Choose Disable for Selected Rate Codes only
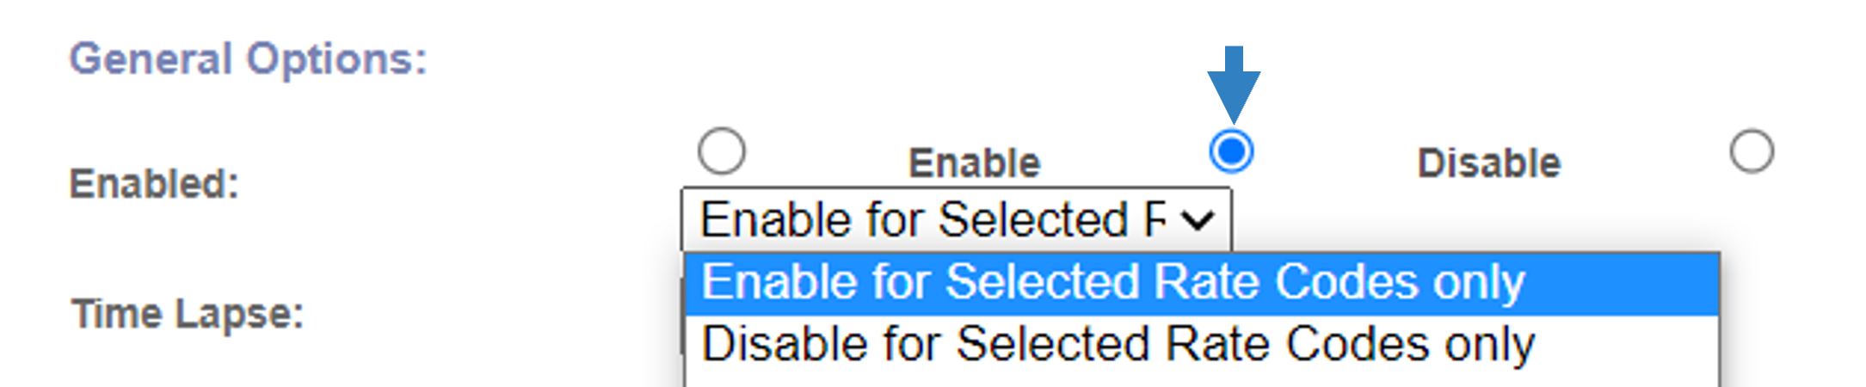 coord(1202,345)
